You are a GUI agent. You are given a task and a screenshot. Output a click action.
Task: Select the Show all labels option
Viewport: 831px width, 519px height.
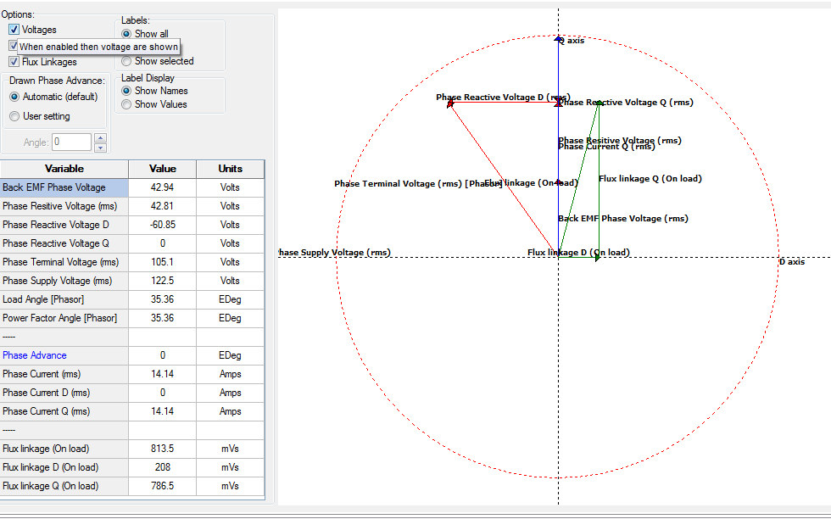[x=126, y=34]
